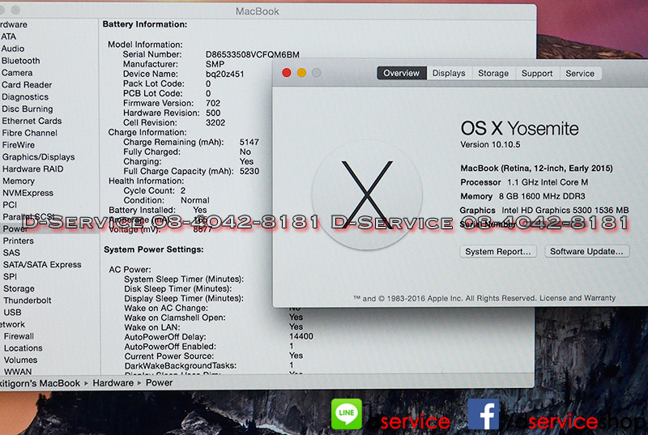Viewport: 648px width, 435px height.
Task: Click the System Power Settings heading
Action: coord(154,249)
